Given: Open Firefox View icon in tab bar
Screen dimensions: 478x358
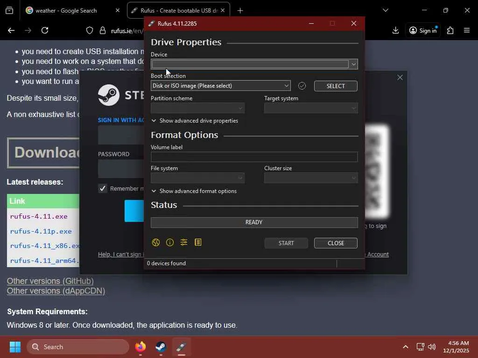Looking at the screenshot, I should tap(9, 11).
